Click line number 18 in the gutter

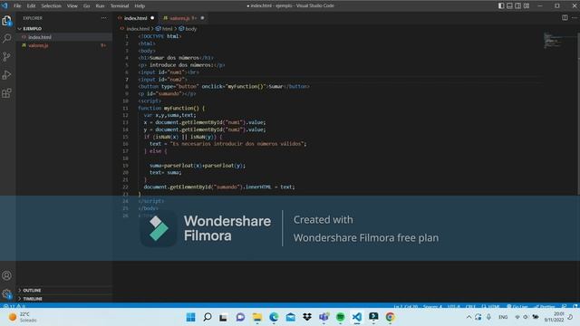tap(125, 158)
